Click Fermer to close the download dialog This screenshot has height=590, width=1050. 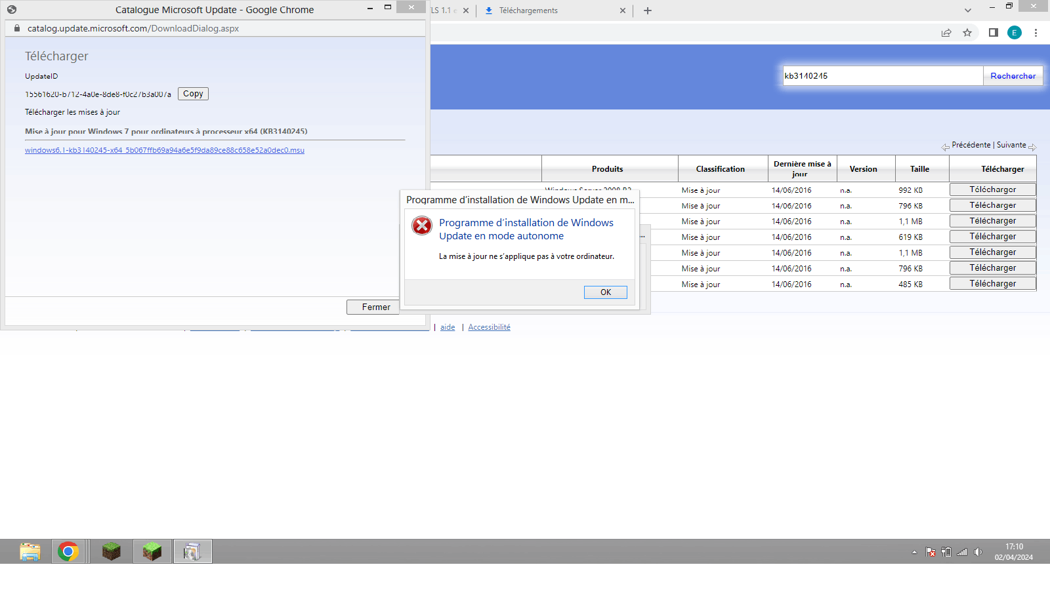tap(376, 307)
